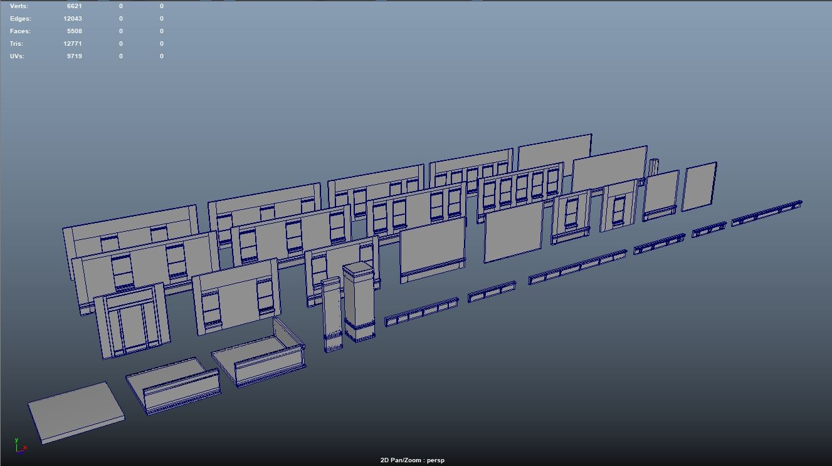The width and height of the screenshot is (832, 466).
Task: Click the blue Z axis on the view gizmo
Action: (x=22, y=453)
